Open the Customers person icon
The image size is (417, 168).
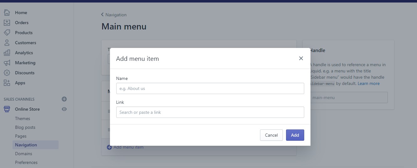pos(7,43)
